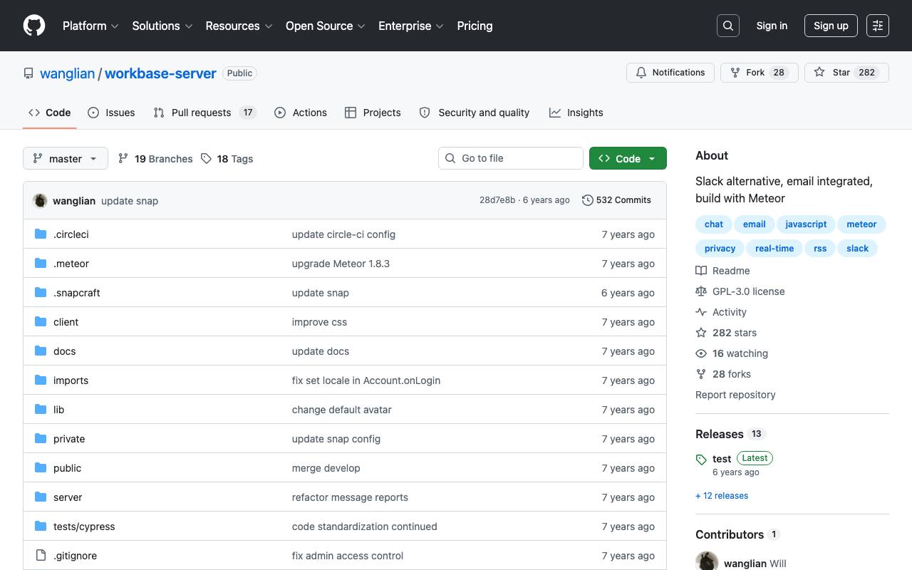Select the meteor topic tag
Screen dimensions: 912x570
coord(861,224)
